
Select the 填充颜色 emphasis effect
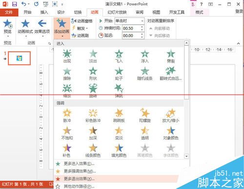coord(119,150)
